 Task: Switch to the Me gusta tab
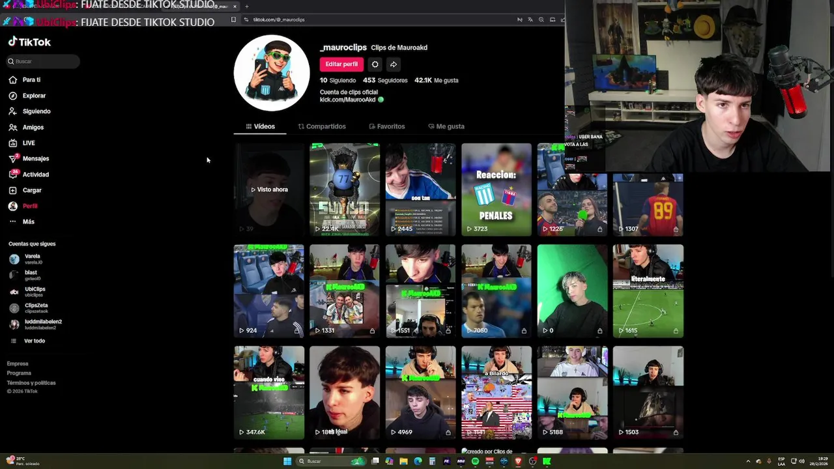pos(446,126)
